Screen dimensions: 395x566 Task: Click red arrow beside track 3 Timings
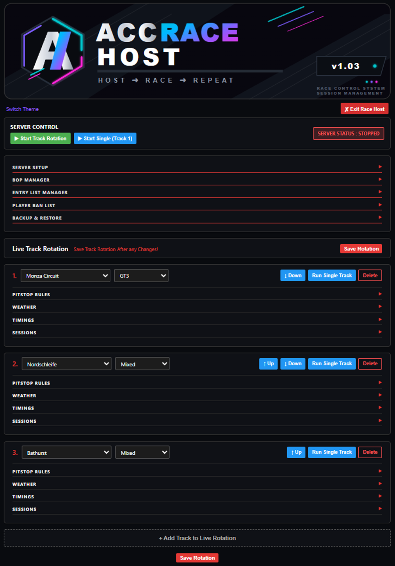[x=380, y=496]
